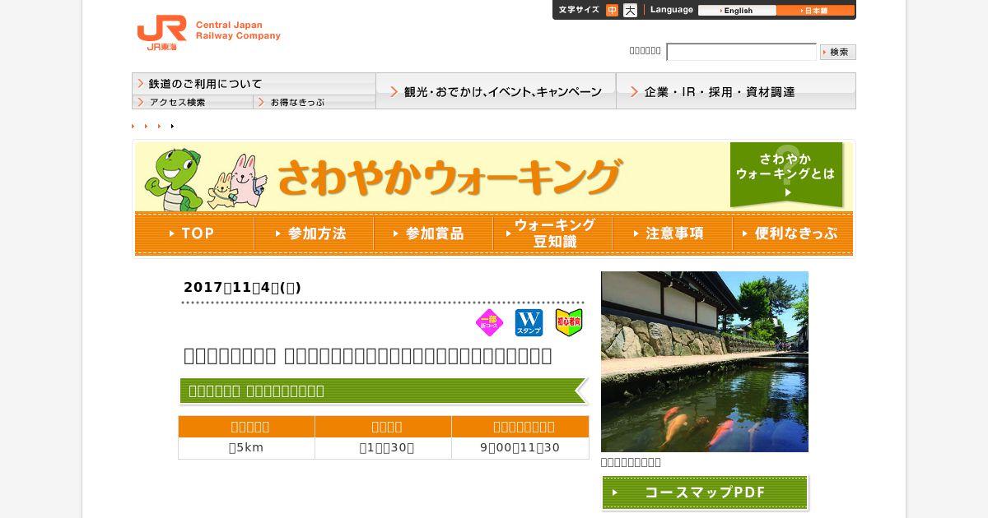Open 参加賞品 tab
Viewport: 988px width, 518px height.
(433, 234)
